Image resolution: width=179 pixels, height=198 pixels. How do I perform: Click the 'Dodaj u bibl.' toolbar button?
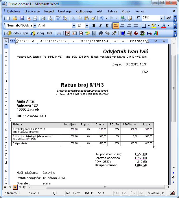tap(43, 33)
